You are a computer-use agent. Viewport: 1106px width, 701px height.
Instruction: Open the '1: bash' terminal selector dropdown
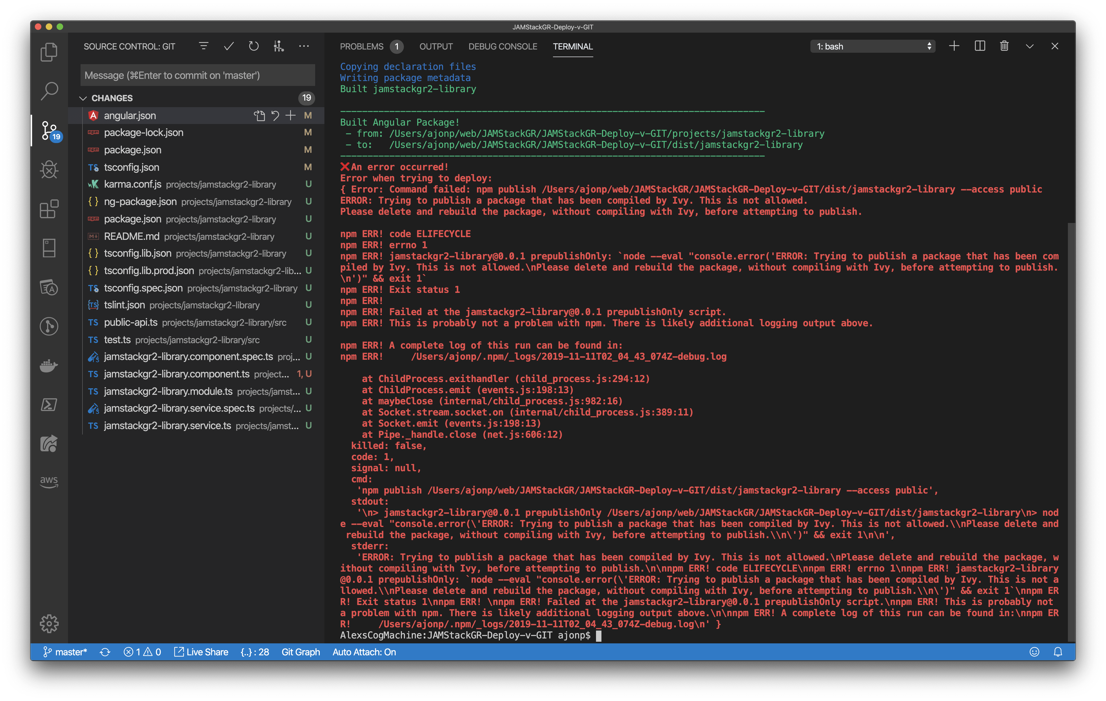[x=873, y=46]
